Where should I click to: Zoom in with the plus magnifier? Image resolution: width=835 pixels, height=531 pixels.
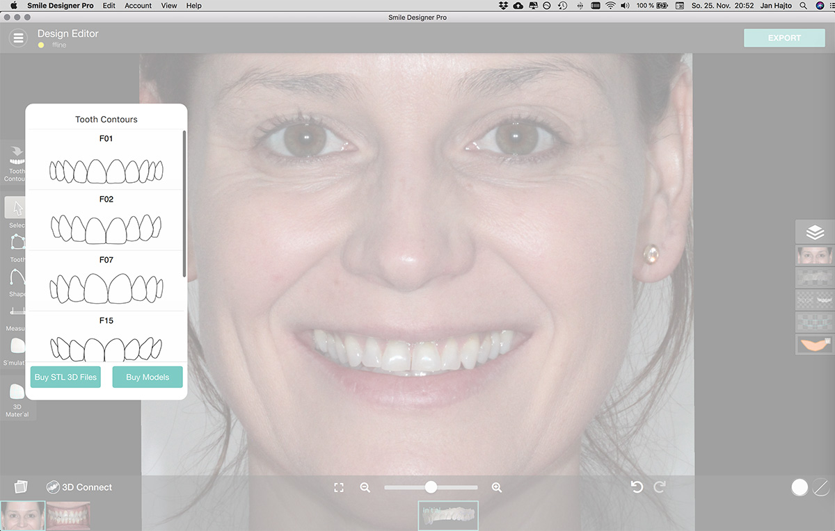pyautogui.click(x=497, y=487)
